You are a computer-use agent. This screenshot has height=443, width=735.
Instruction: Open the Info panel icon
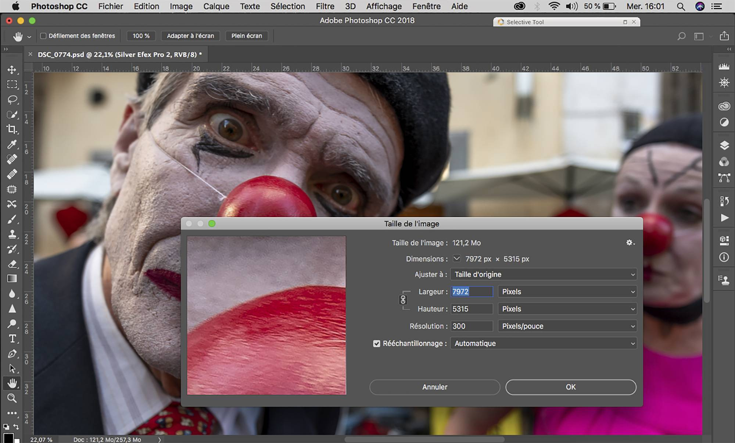pyautogui.click(x=724, y=257)
